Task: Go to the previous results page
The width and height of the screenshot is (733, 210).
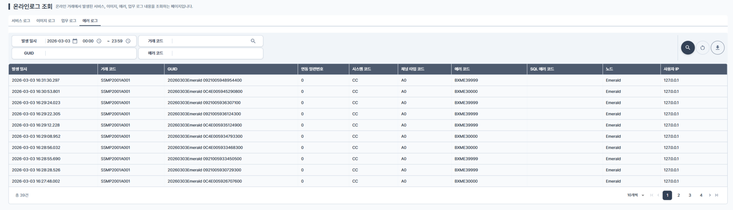Action: point(658,196)
